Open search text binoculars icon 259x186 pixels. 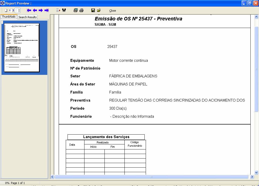(64, 10)
